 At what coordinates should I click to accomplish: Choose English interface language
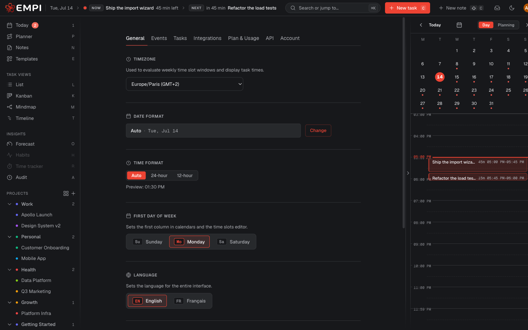click(147, 301)
